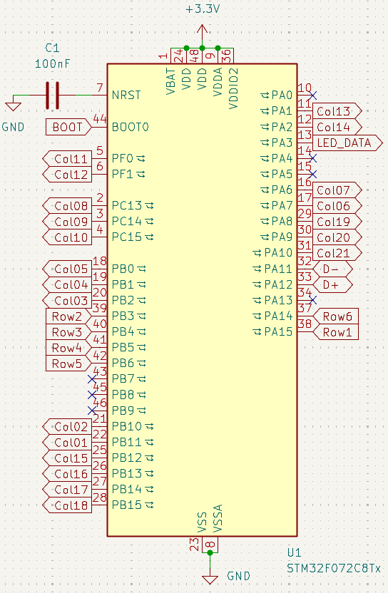Screen dimensions: 388x593
Task: Select the Row3 label on PB4
Action: pyautogui.click(x=68, y=331)
